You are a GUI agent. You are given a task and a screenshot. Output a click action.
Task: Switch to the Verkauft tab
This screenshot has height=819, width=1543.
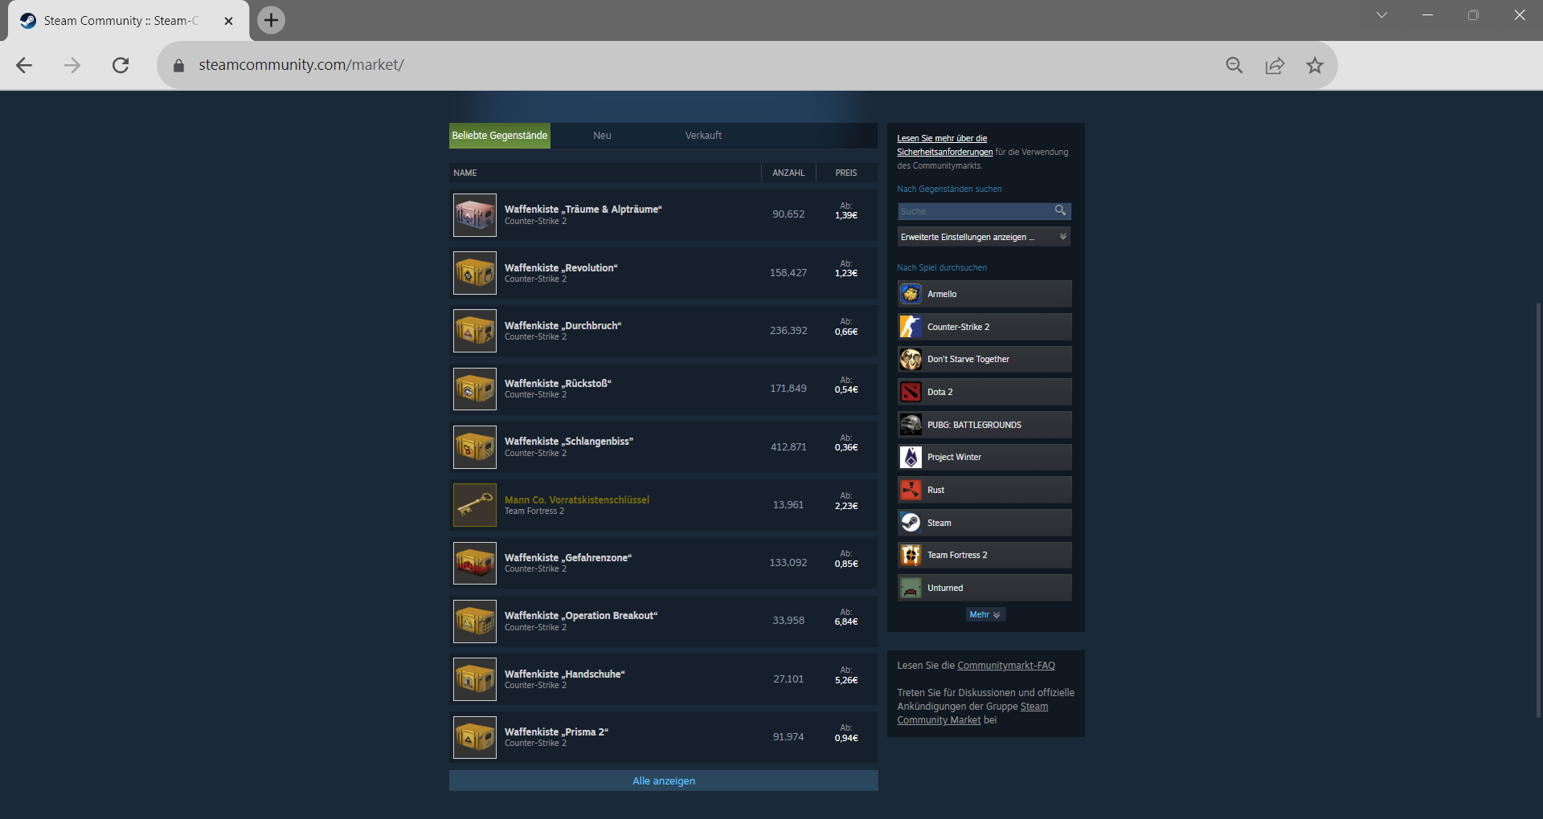(x=703, y=136)
